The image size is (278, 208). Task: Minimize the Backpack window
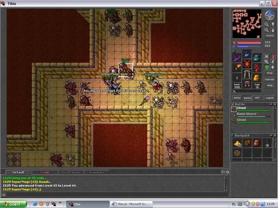271,135
